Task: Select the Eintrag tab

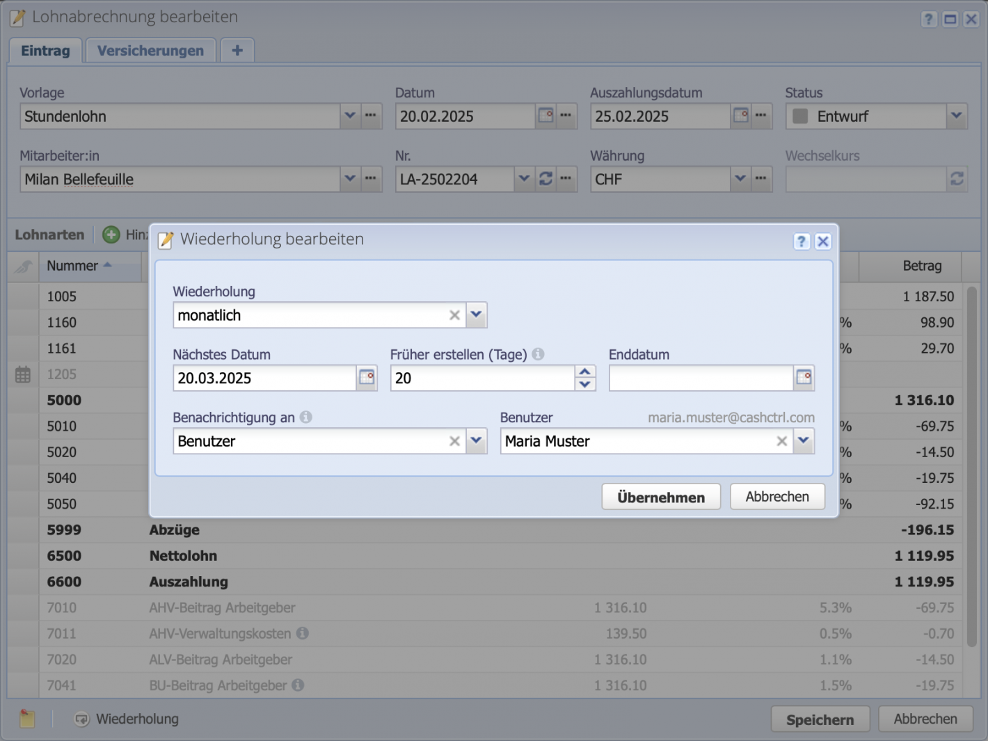Action: click(x=45, y=51)
